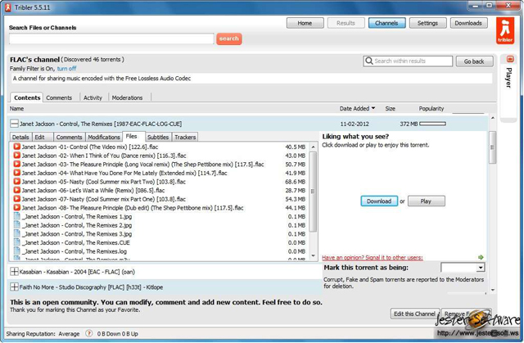Turn off the Family Filter
This screenshot has width=524, height=343.
67,69
